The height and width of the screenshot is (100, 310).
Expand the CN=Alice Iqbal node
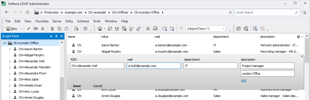(10, 80)
